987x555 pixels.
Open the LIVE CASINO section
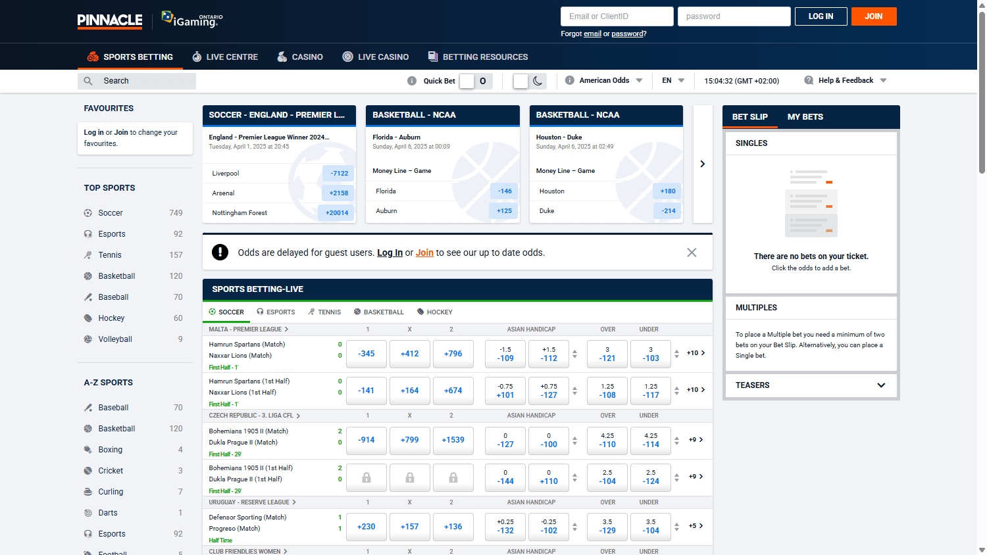point(375,57)
